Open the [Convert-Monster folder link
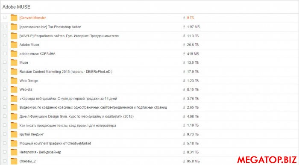 [32, 18]
